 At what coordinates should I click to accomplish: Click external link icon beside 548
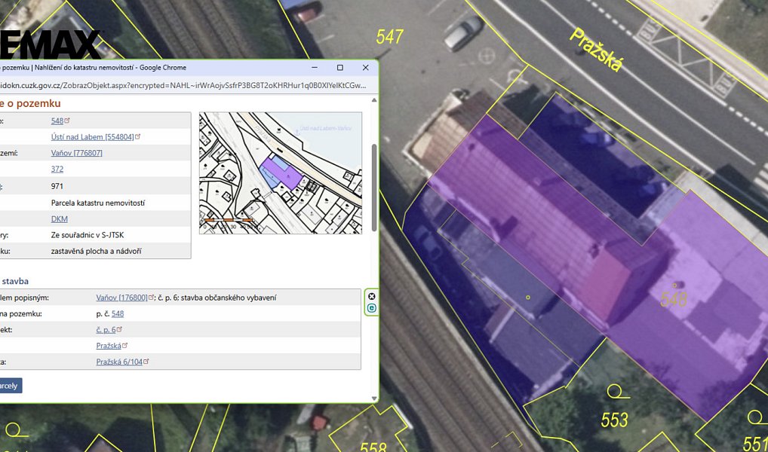[67, 121]
